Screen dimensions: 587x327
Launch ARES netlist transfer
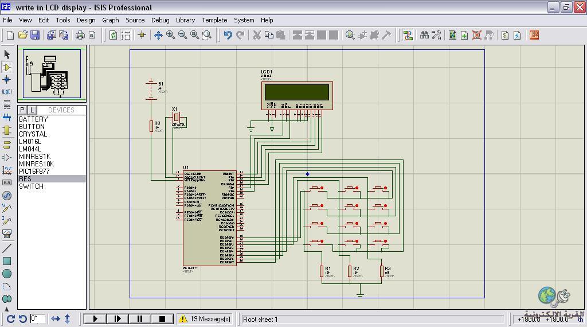click(x=534, y=35)
